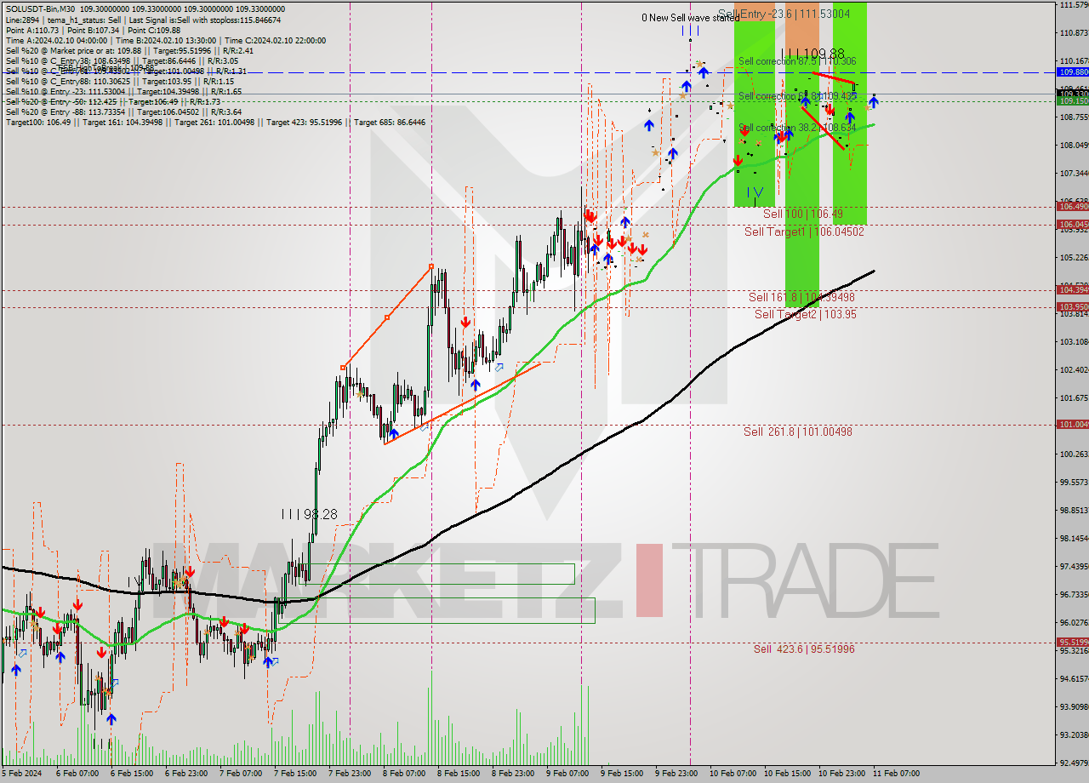
Task: Click the SOLUSDT-Bin,M30 symbol title
Action: point(40,9)
